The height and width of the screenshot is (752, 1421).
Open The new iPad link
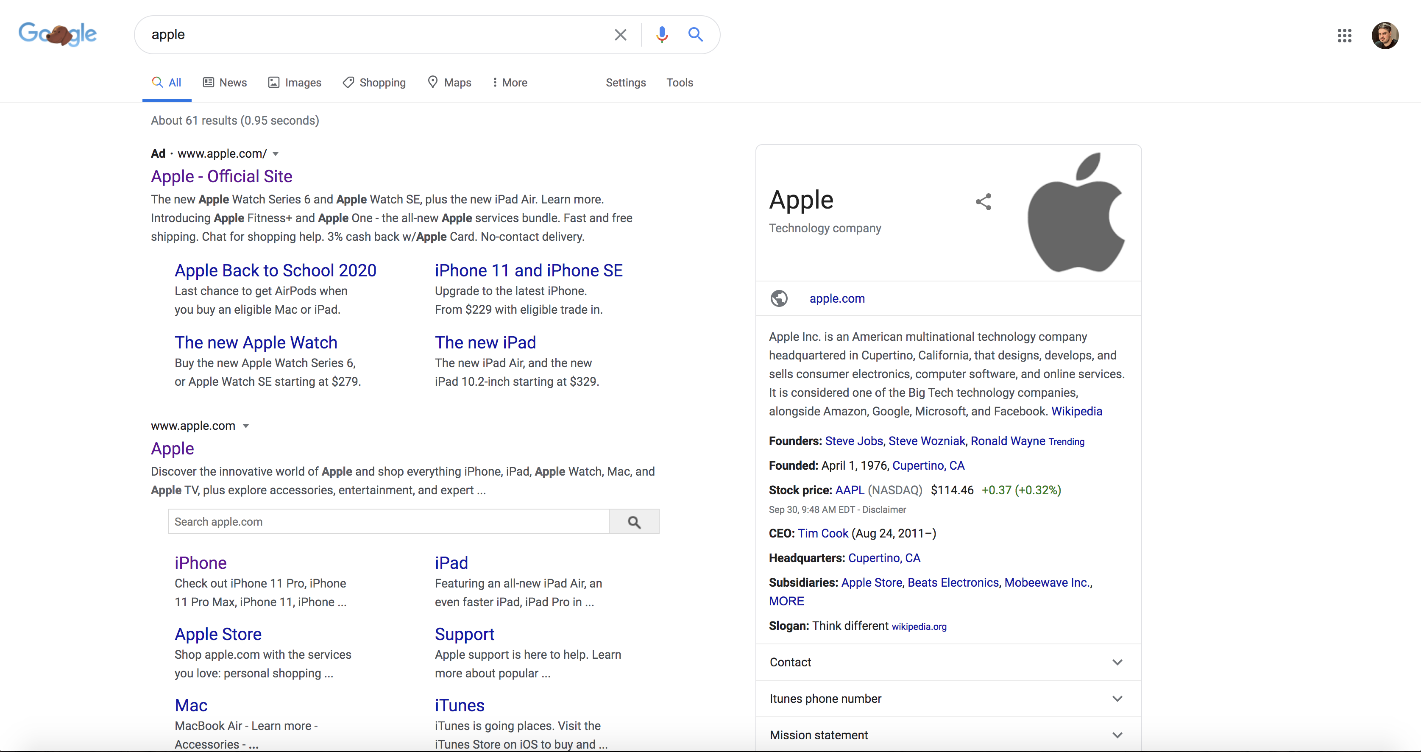[x=485, y=343]
